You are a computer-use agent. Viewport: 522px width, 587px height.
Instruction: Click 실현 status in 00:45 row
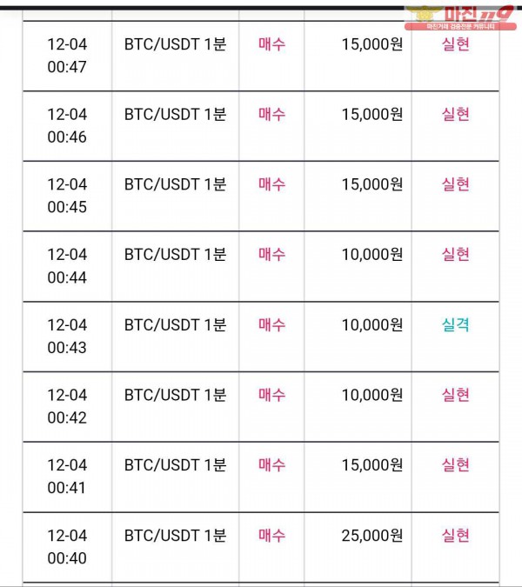[x=455, y=184]
